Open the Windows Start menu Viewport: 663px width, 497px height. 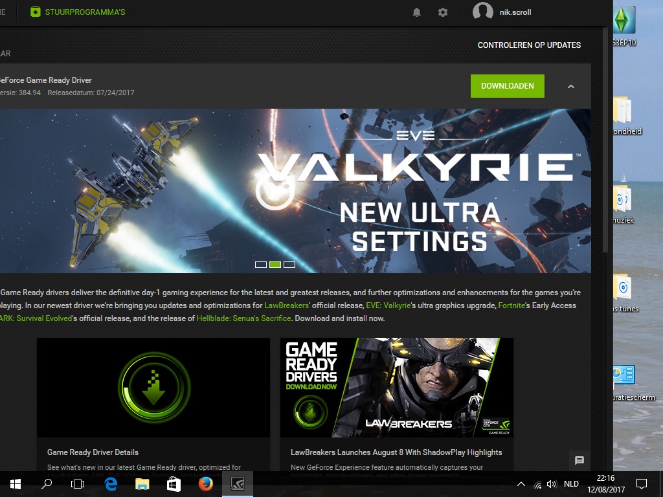pyautogui.click(x=16, y=484)
